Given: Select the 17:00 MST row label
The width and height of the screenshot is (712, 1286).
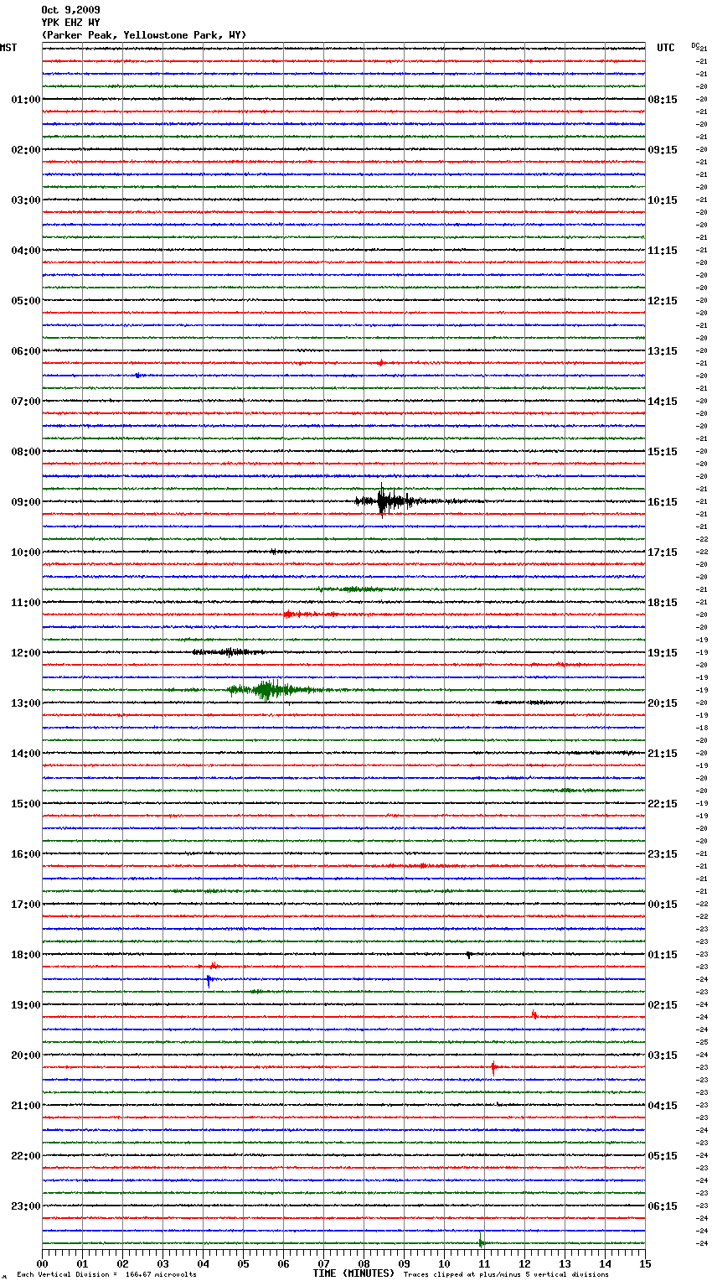Looking at the screenshot, I should pos(26,905).
